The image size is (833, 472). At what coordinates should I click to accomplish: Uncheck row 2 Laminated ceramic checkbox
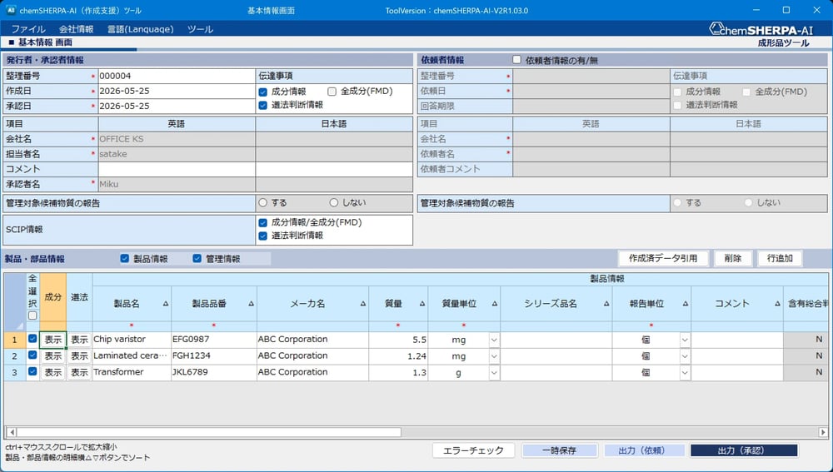32,355
